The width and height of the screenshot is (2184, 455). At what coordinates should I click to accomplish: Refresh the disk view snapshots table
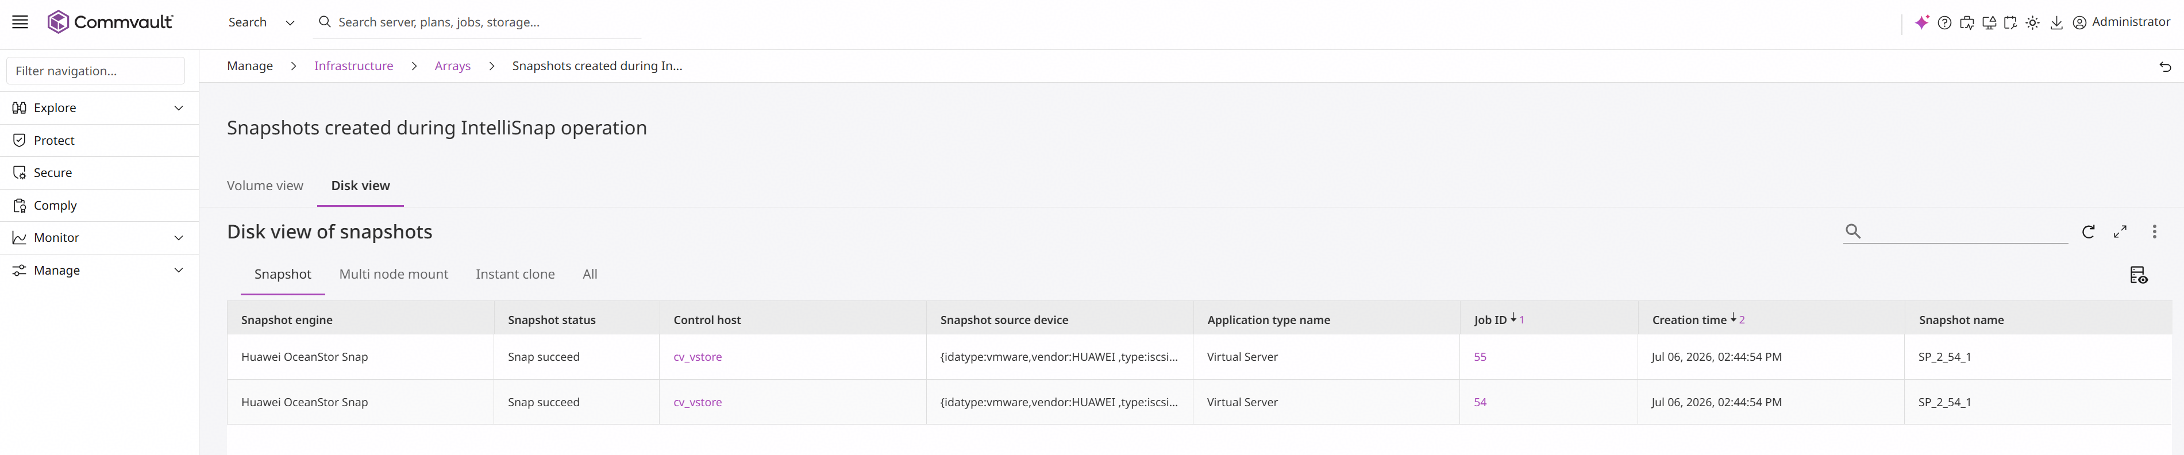2089,232
